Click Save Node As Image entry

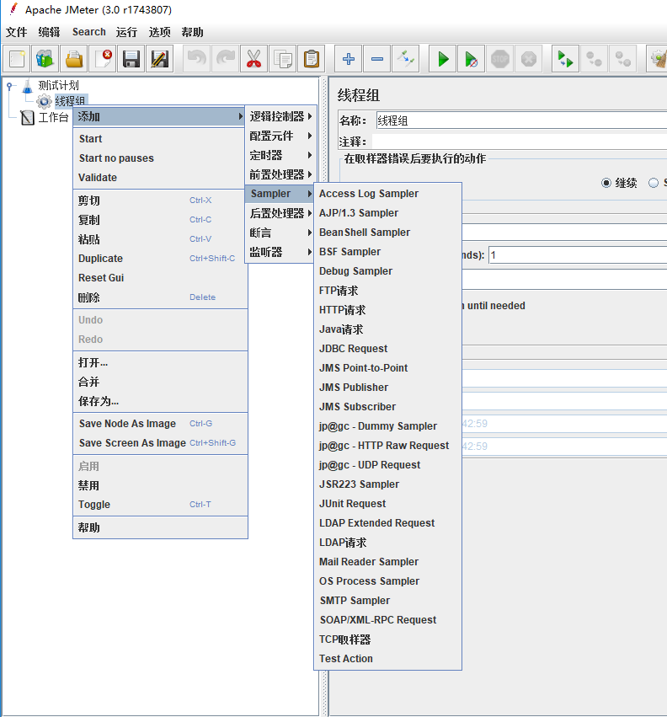coord(160,424)
